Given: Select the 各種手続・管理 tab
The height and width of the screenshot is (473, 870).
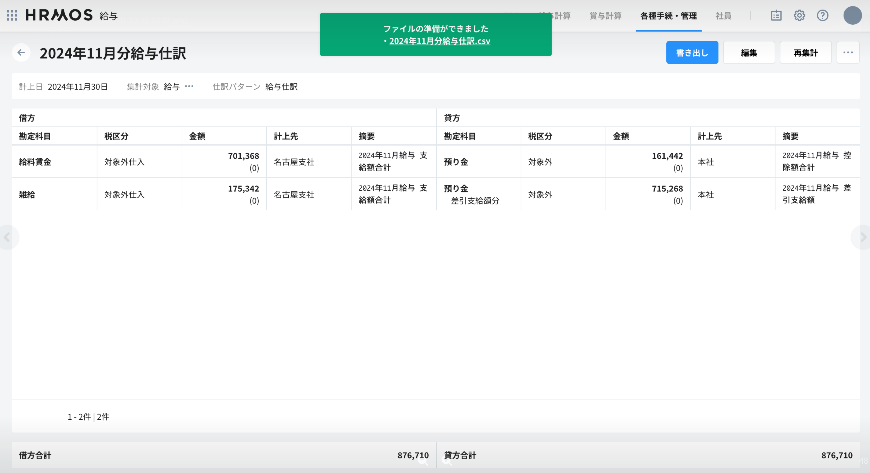Looking at the screenshot, I should pyautogui.click(x=668, y=16).
